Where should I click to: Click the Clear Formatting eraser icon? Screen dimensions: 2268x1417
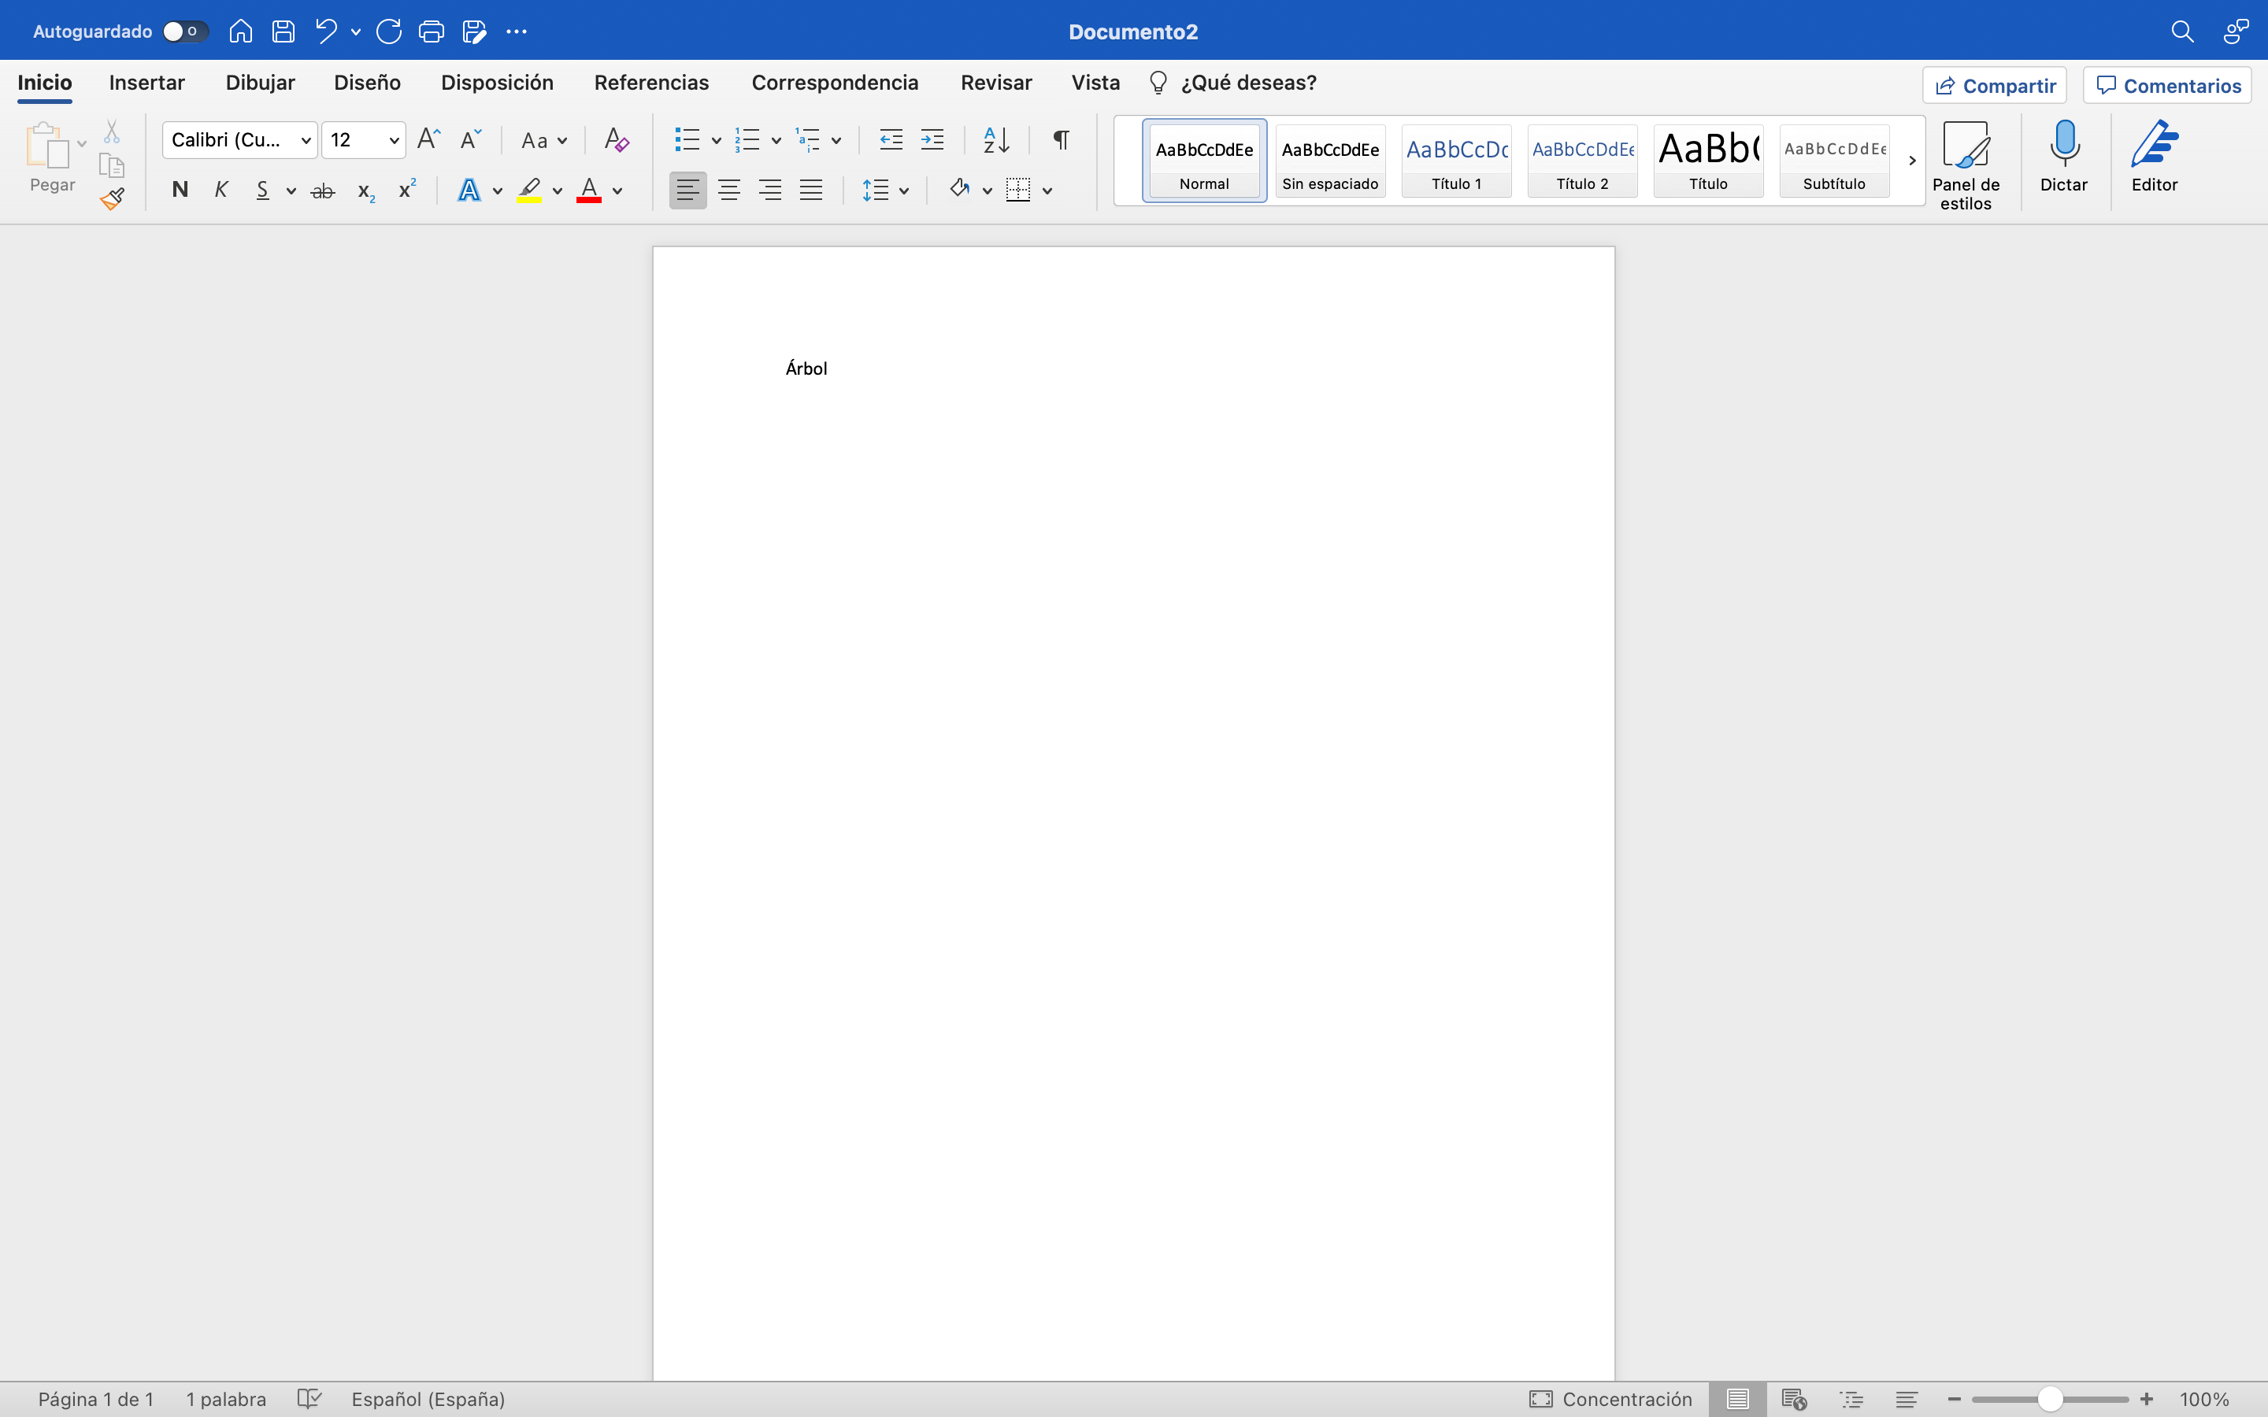pos(616,139)
